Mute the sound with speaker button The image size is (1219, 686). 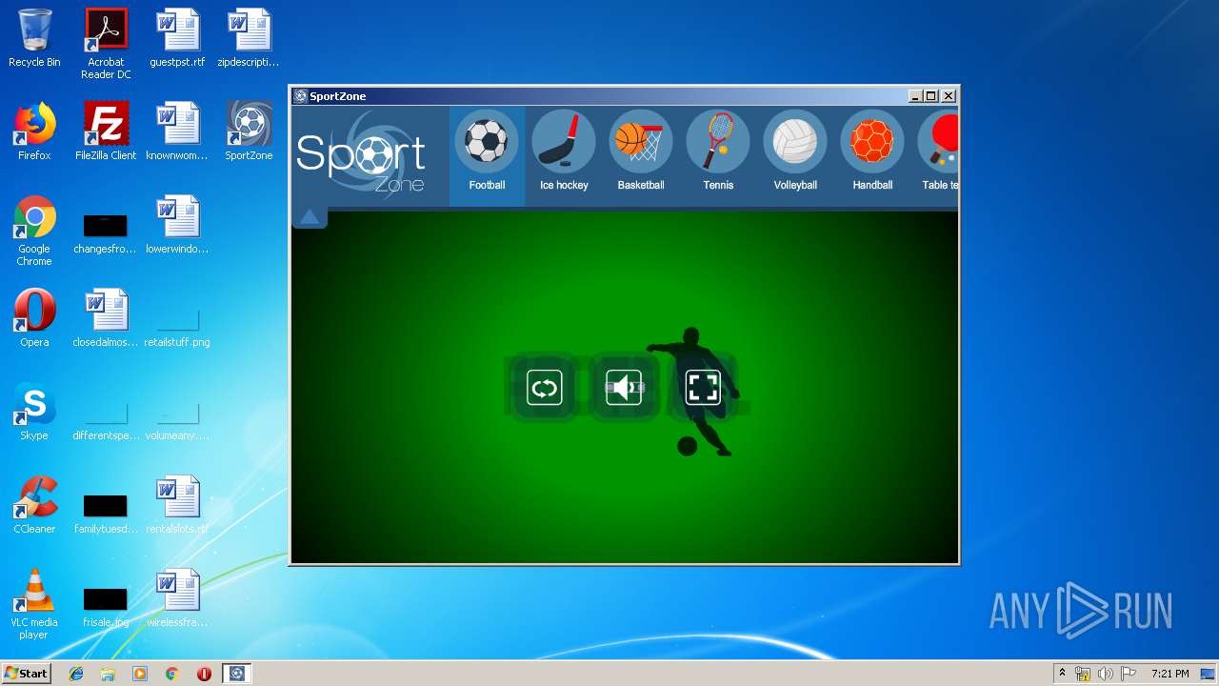click(624, 388)
